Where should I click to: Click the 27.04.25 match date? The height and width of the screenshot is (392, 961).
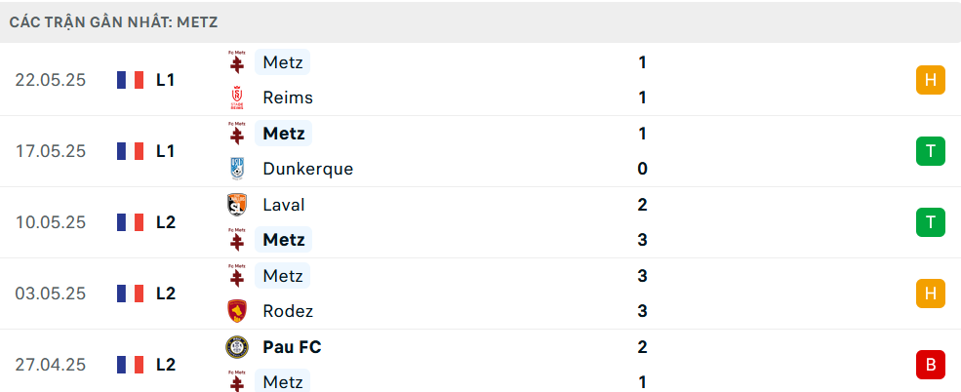tap(51, 365)
